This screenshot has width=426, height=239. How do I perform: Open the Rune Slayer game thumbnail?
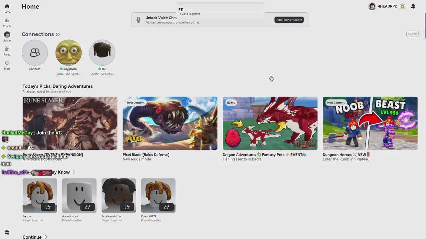point(70,123)
